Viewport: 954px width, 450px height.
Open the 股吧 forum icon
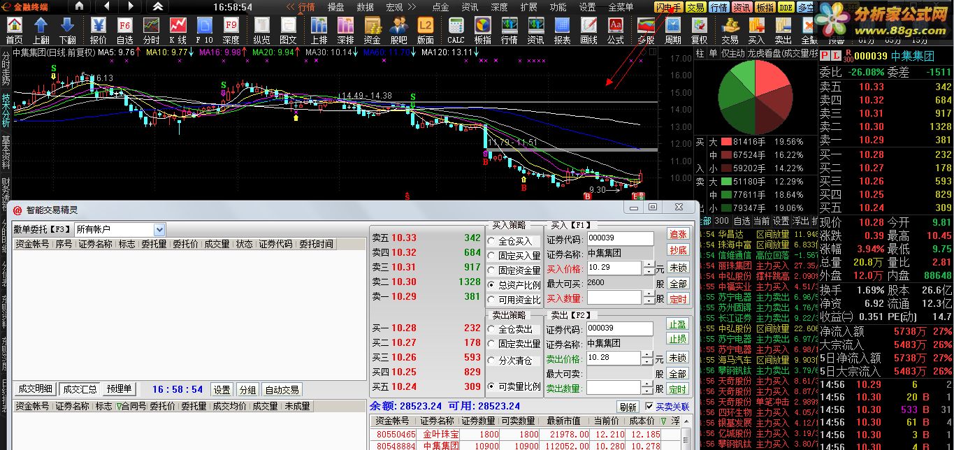point(398,31)
